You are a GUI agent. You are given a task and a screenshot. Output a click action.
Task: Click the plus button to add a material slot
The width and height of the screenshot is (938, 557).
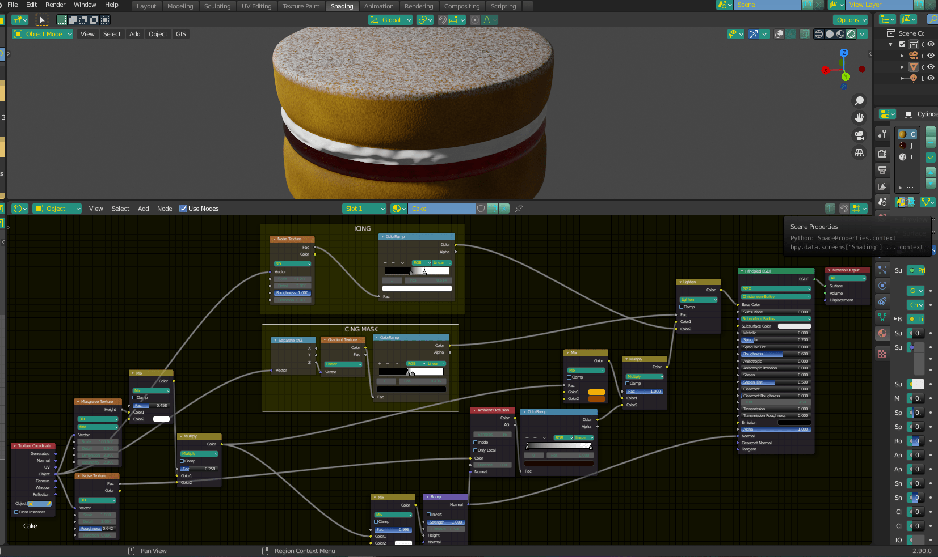point(930,131)
